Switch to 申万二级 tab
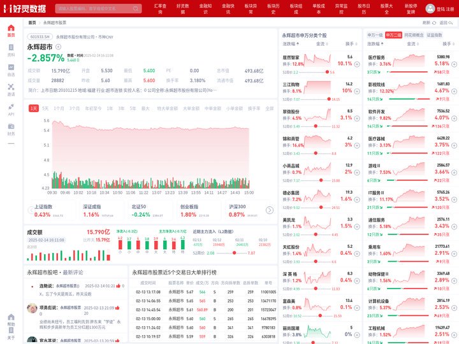Viewport: 459px width, 344px height. (x=393, y=35)
